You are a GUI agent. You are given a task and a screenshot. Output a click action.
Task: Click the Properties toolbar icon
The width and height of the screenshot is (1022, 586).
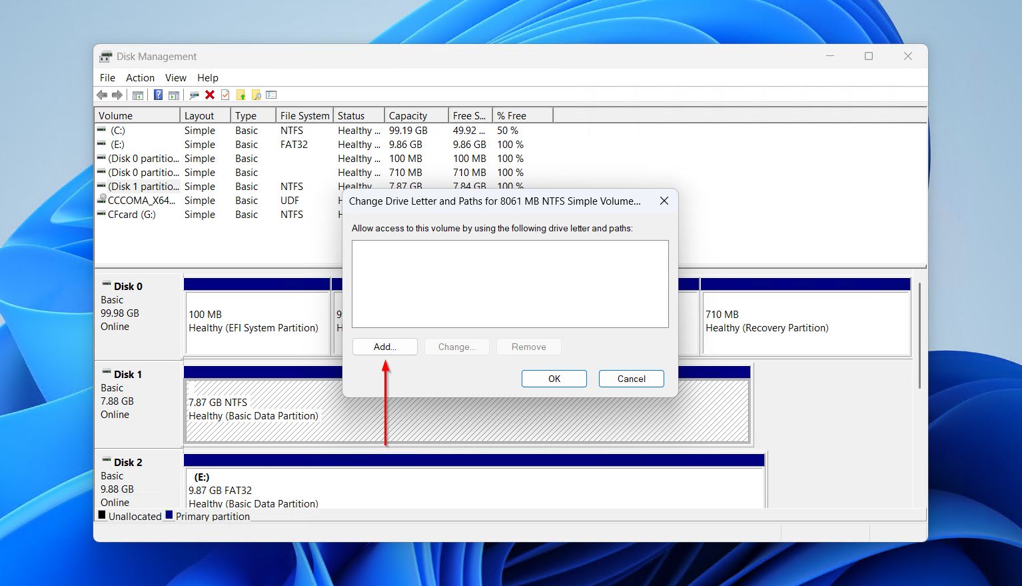tap(193, 94)
